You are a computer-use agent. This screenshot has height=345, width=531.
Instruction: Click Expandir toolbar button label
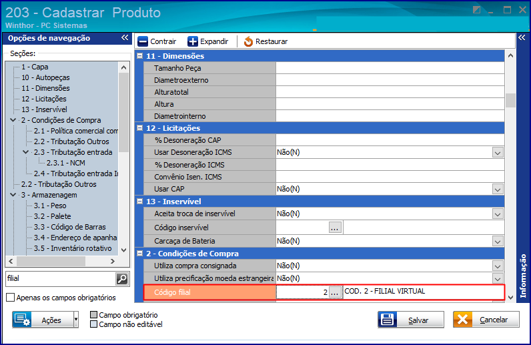pos(214,41)
